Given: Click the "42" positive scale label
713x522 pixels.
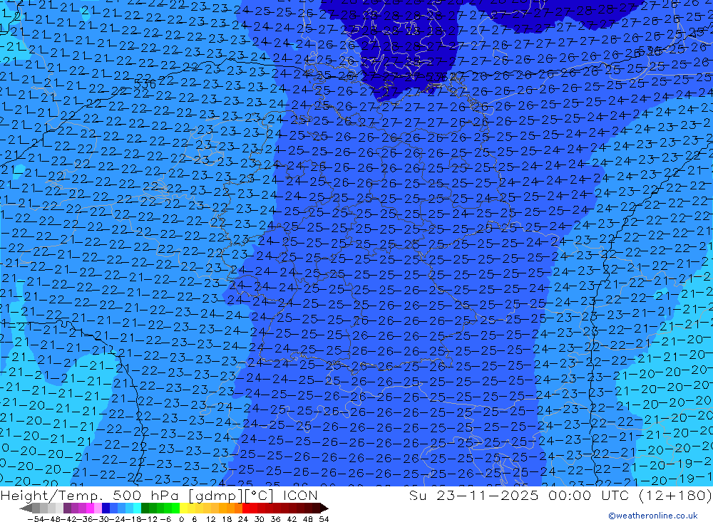Looking at the screenshot, I should pos(292,519).
